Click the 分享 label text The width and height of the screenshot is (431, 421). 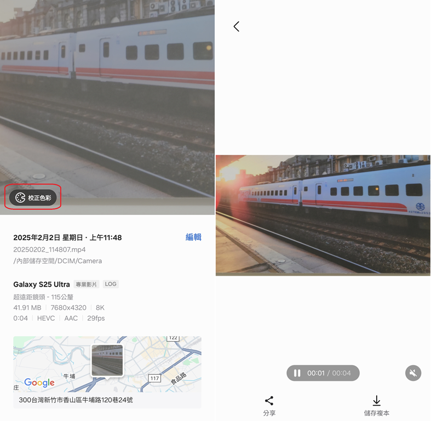(x=269, y=413)
